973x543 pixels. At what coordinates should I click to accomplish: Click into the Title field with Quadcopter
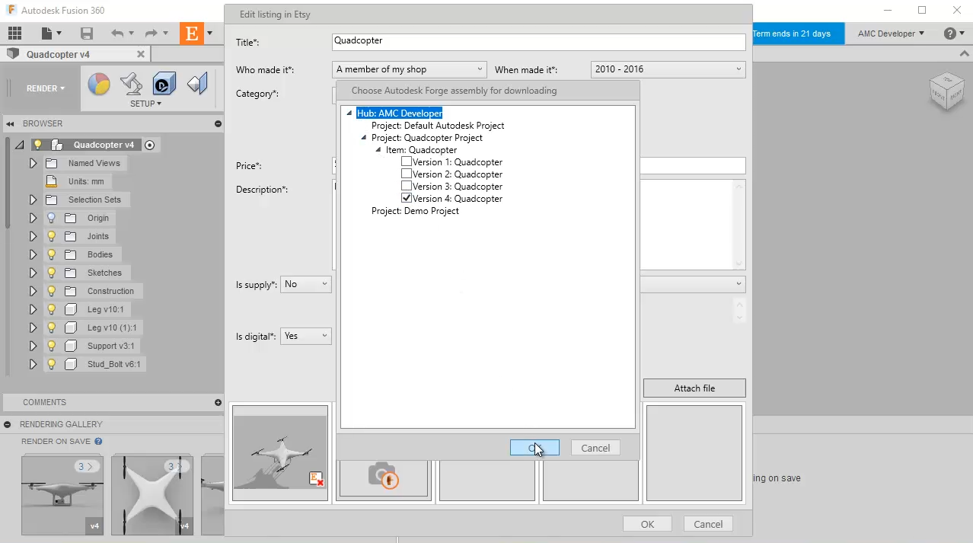[x=539, y=41]
